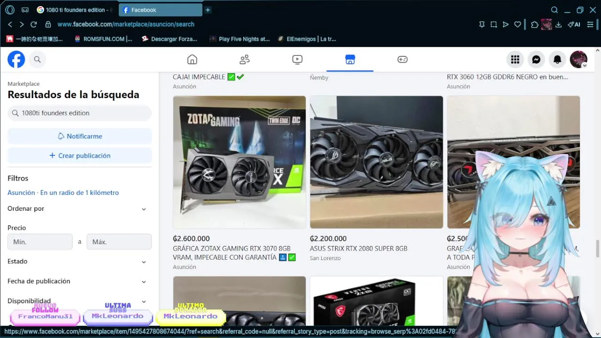601x338 pixels.
Task: Open the Zotac Gaming RTX 3070 listing photo
Action: 239,162
